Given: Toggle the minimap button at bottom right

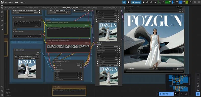Looking at the screenshot, I should tap(198, 94).
